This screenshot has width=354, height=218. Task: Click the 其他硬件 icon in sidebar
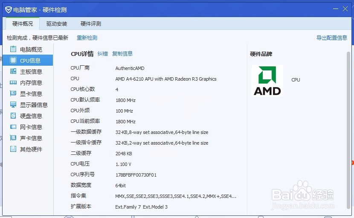13,149
